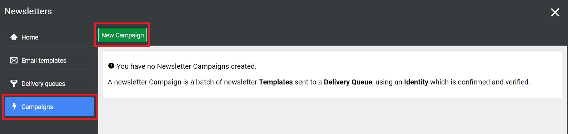Click the funnel icon for Delivery queues

coord(14,84)
